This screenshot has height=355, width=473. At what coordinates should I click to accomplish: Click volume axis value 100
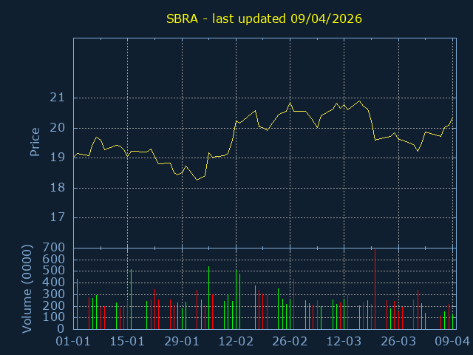coord(54,317)
